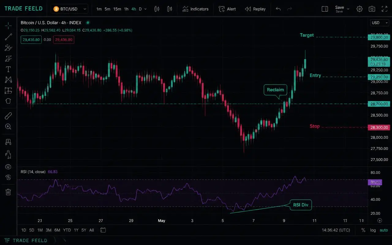Toggle magnet mode in the left toolbar
This screenshot has height=245, width=392.
pos(8,142)
